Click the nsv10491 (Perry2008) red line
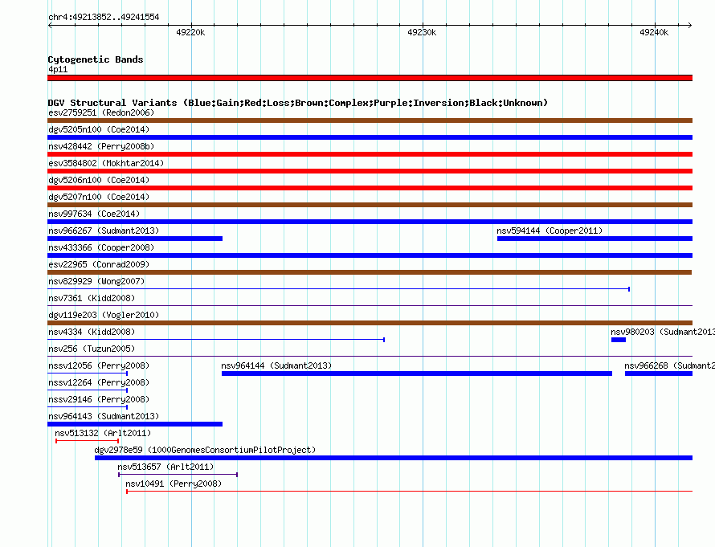This screenshot has width=715, height=547. coord(409,492)
